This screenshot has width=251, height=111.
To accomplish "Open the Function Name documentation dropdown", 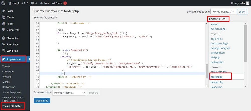I will click(69, 93).
